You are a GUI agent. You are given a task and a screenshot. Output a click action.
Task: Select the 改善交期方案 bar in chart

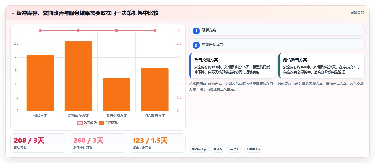pos(116,94)
